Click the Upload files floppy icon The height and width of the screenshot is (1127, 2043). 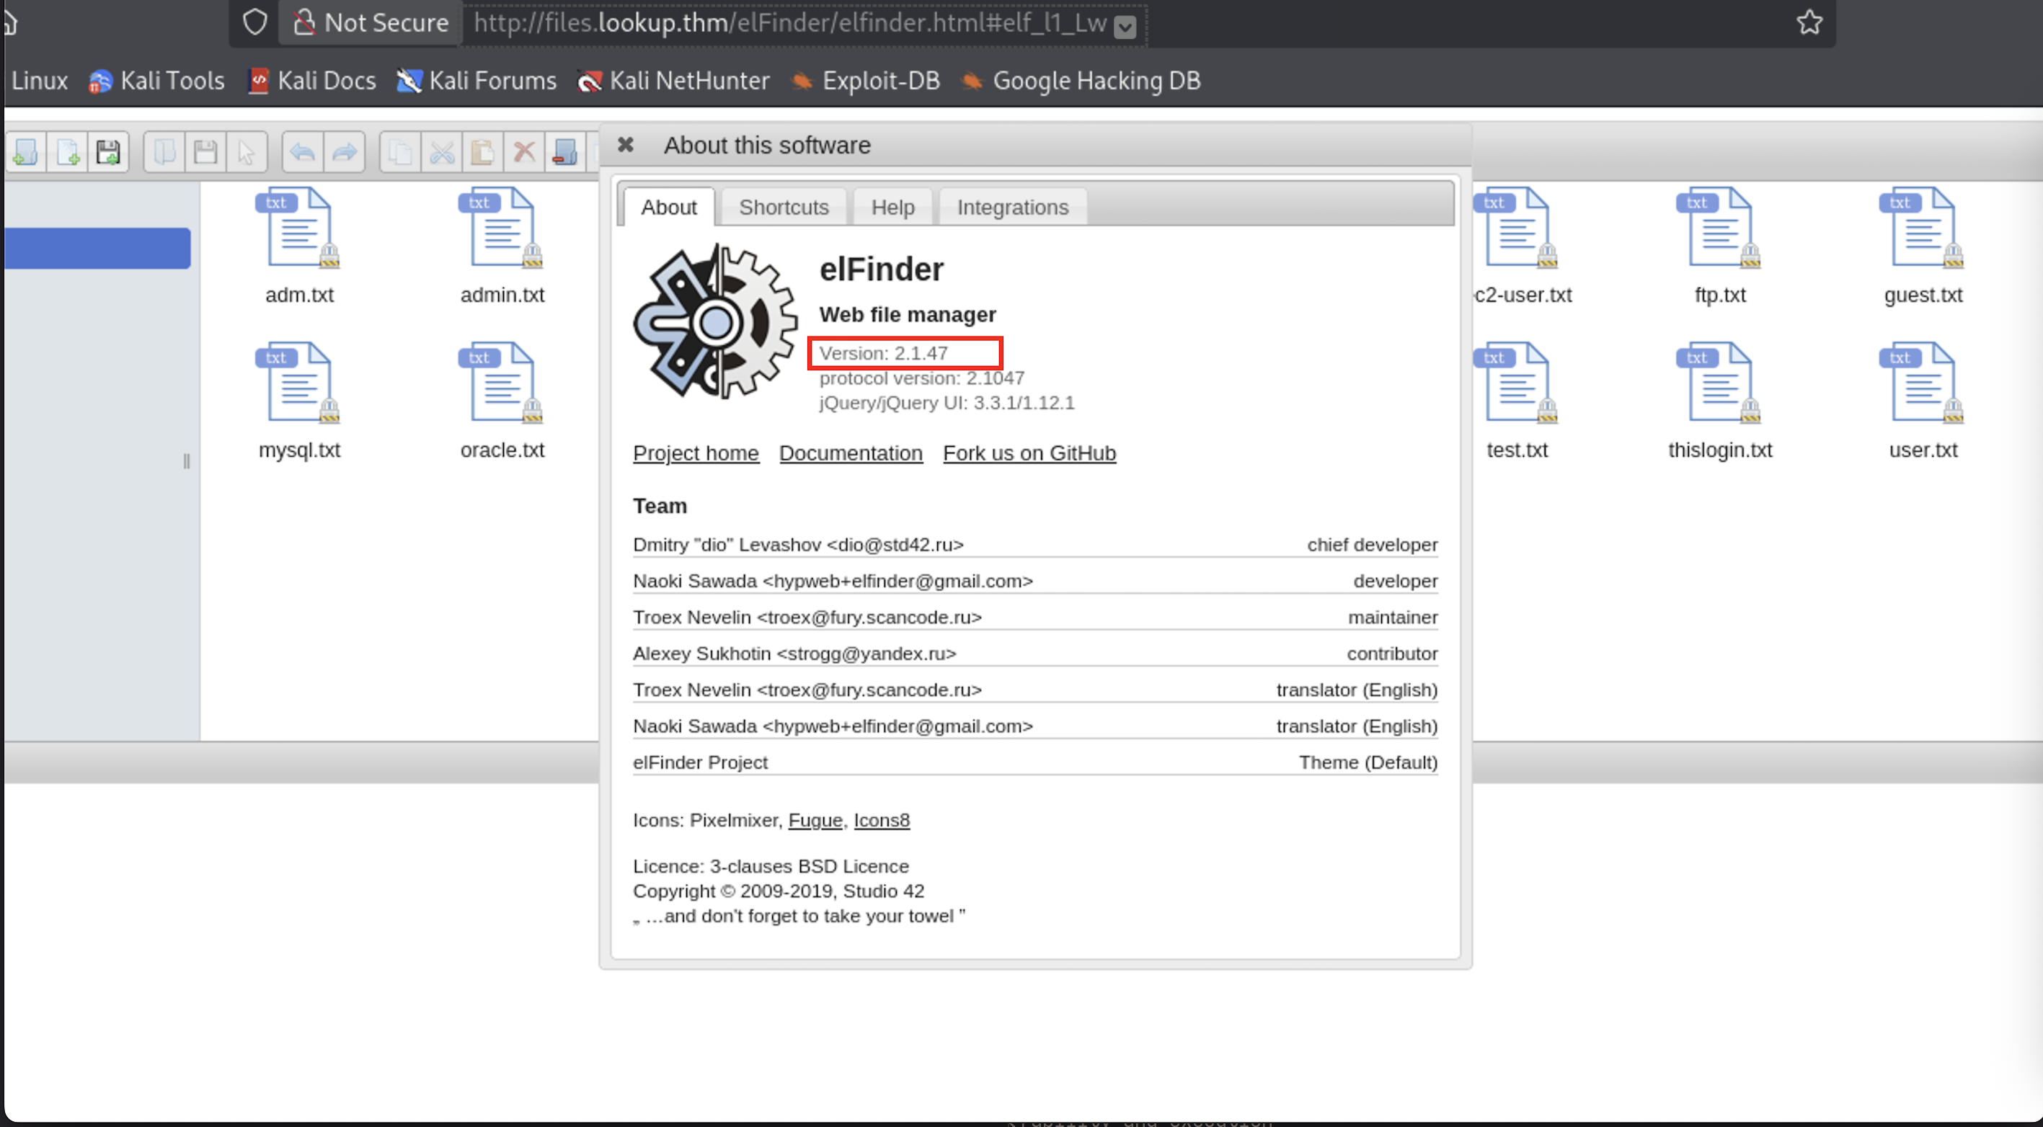click(x=108, y=151)
